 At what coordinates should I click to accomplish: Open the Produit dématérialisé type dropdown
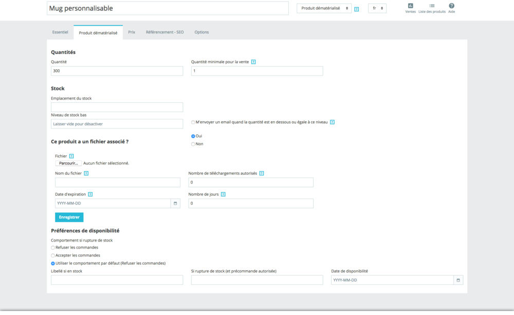click(x=324, y=8)
